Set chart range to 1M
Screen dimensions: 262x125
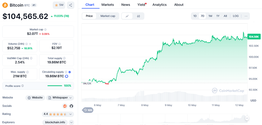tap(210, 16)
